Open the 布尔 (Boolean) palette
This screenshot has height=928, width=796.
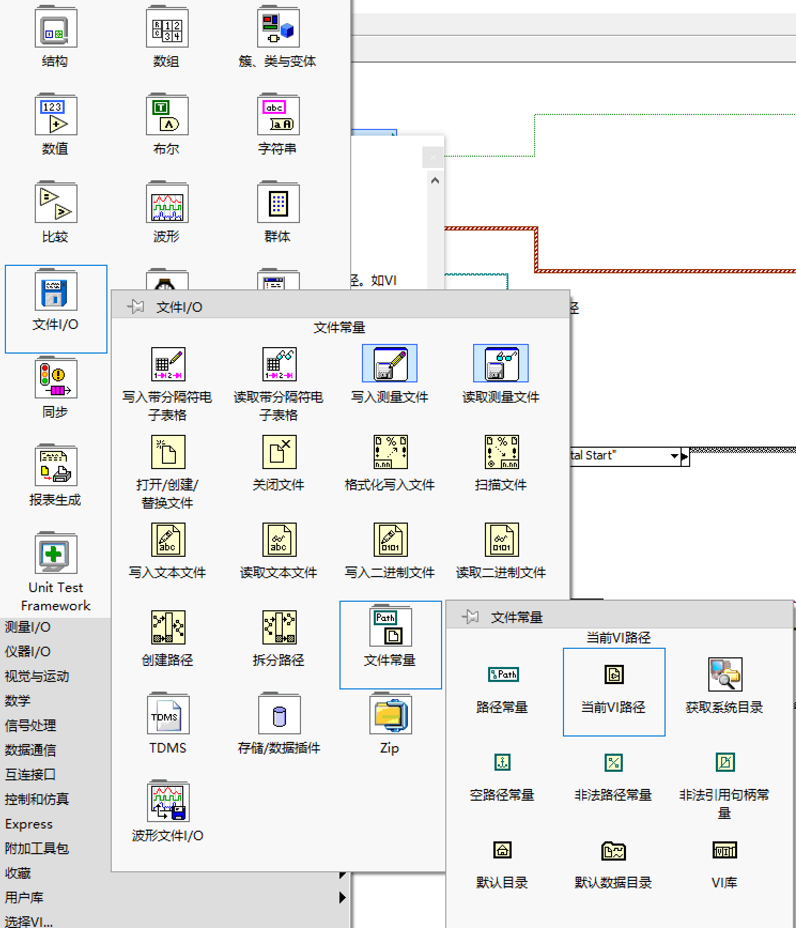(167, 116)
